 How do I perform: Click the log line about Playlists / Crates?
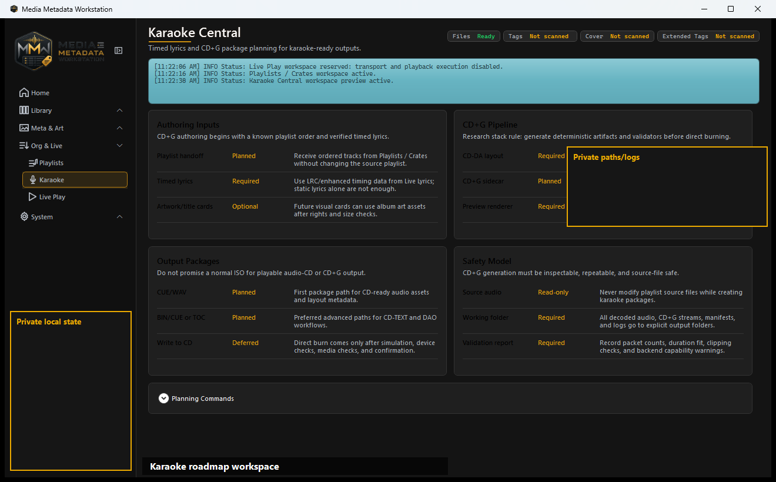pos(265,74)
